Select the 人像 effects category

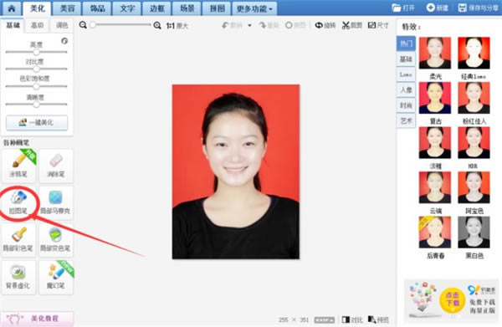pyautogui.click(x=406, y=90)
